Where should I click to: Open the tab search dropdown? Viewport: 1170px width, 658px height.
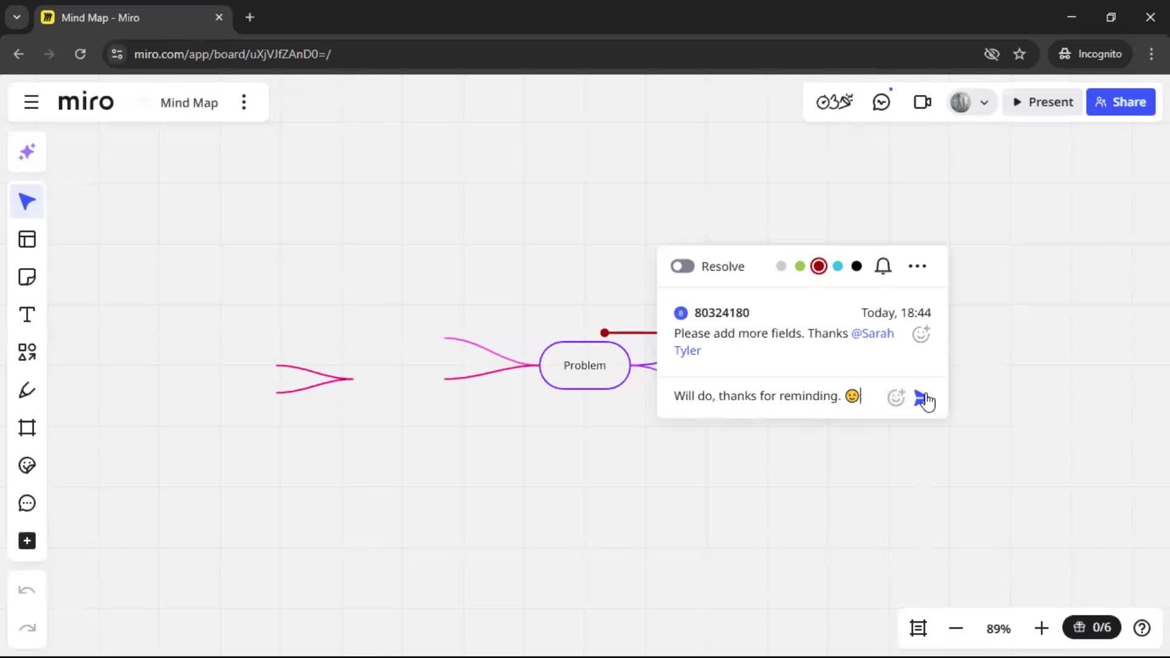pos(17,18)
